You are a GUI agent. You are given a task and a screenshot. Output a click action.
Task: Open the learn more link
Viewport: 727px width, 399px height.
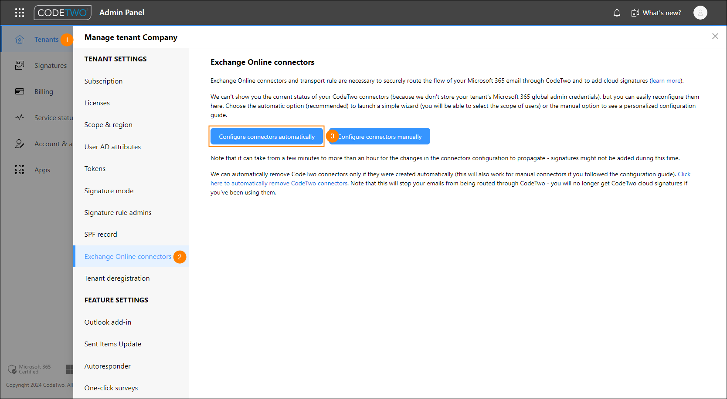coord(666,80)
